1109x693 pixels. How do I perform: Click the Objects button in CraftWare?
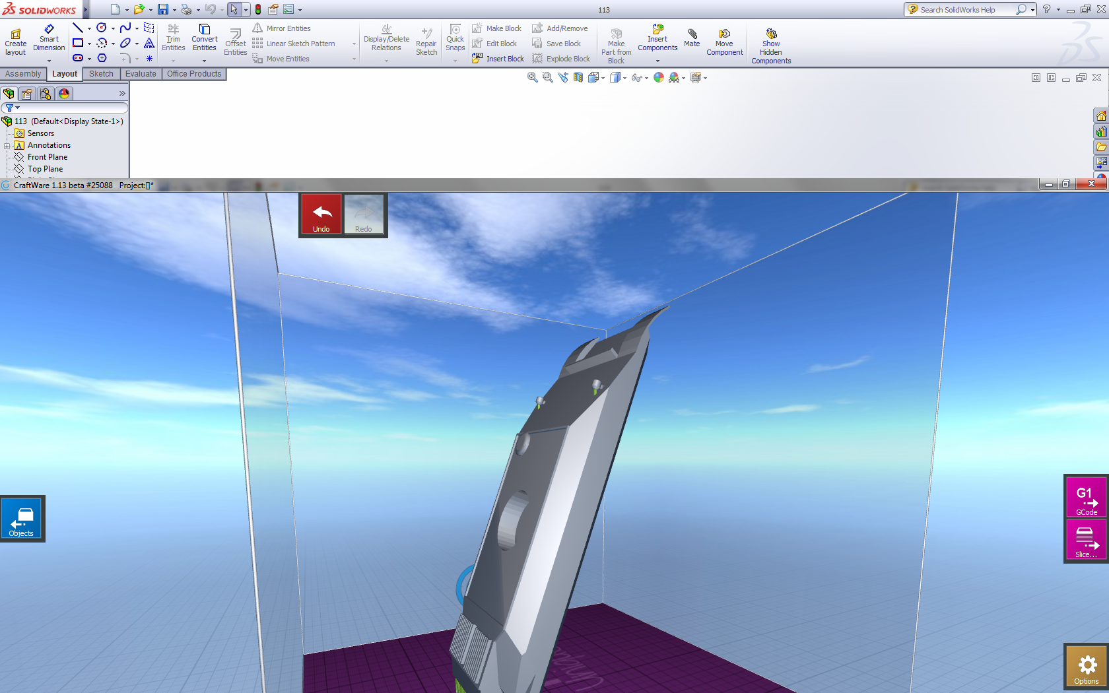pyautogui.click(x=21, y=519)
